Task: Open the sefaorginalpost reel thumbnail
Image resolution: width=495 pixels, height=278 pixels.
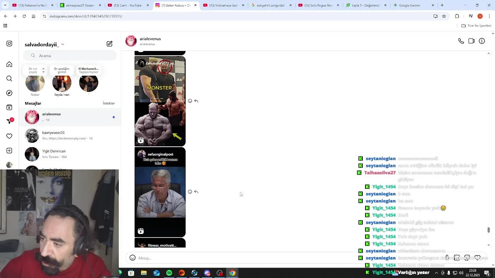Action: [160, 192]
